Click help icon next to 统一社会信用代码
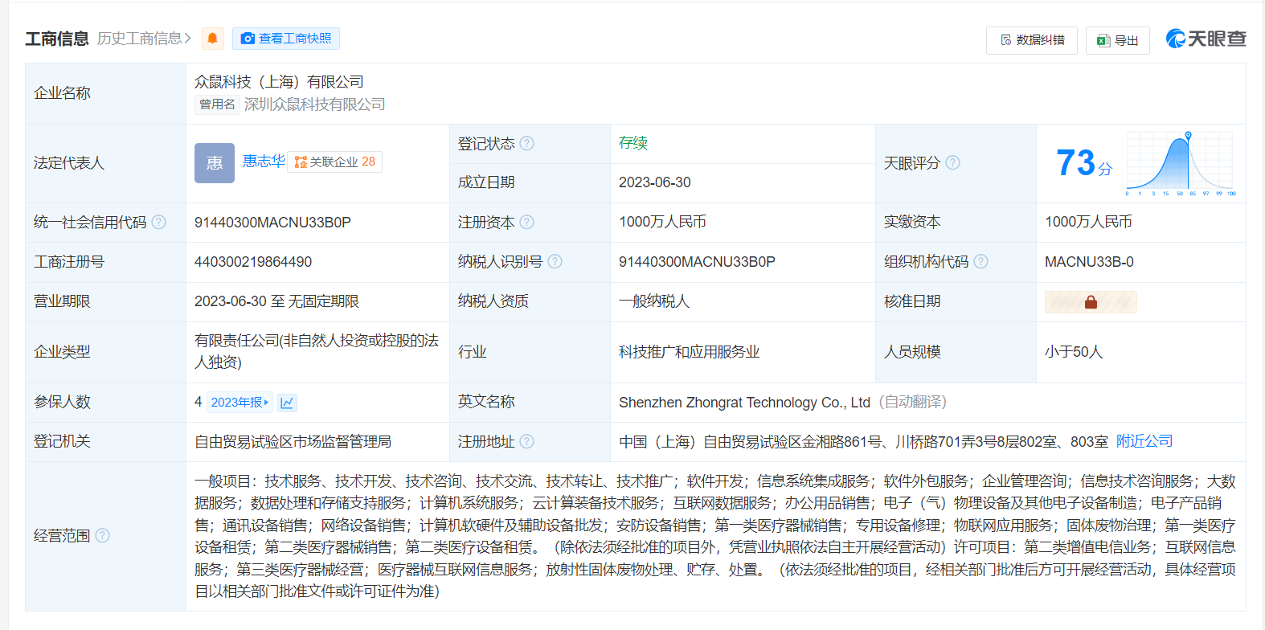 pyautogui.click(x=159, y=222)
